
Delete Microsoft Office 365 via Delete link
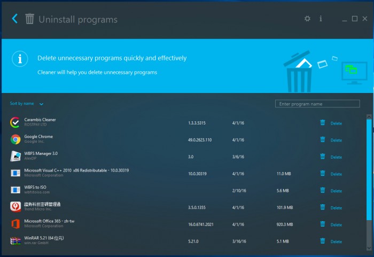tap(336, 225)
